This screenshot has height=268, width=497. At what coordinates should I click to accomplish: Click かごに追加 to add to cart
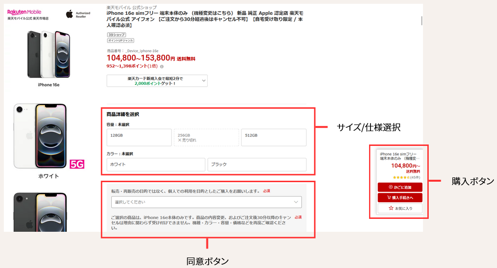coord(400,187)
